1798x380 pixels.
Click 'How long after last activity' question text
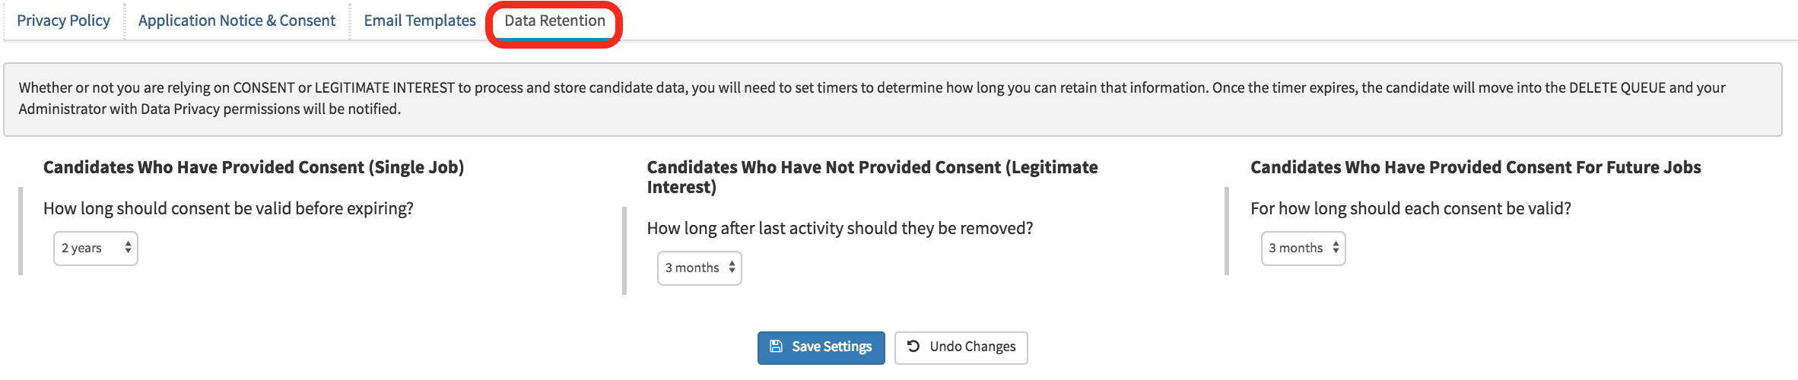(x=840, y=228)
